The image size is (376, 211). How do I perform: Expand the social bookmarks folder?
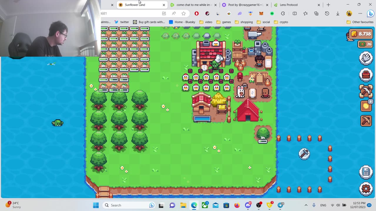click(x=263, y=22)
